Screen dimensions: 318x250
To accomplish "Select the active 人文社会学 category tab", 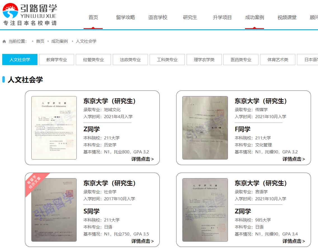I will pyautogui.click(x=20, y=59).
